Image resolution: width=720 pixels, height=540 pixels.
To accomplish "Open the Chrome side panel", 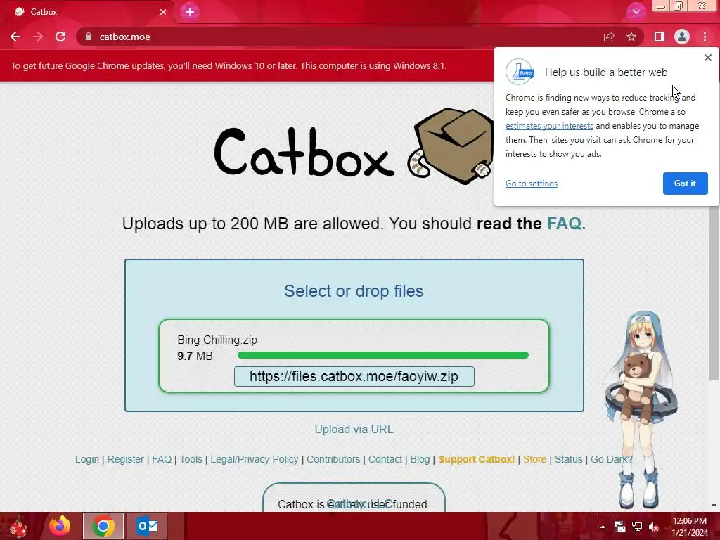I will tap(660, 37).
